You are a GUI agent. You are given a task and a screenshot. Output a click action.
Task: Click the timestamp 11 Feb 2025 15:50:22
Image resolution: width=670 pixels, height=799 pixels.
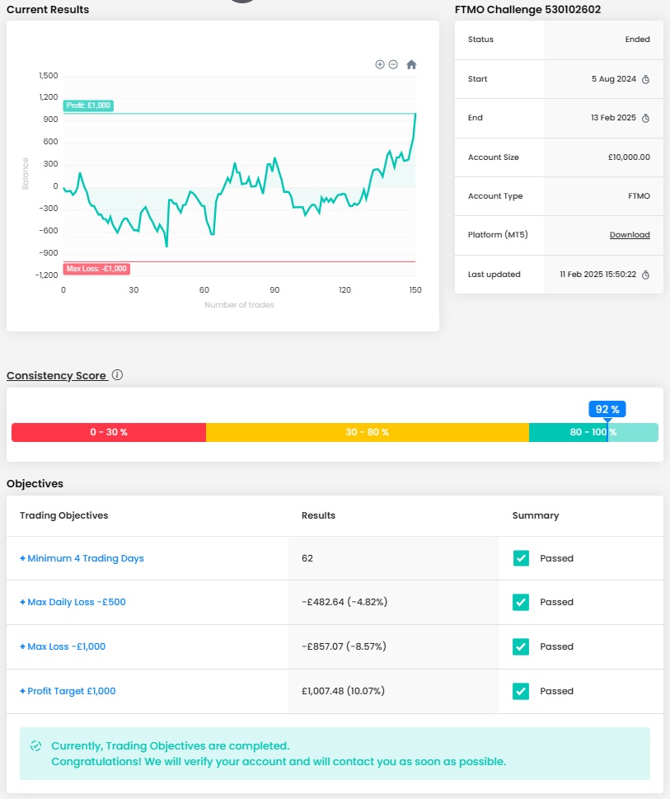[x=597, y=274]
